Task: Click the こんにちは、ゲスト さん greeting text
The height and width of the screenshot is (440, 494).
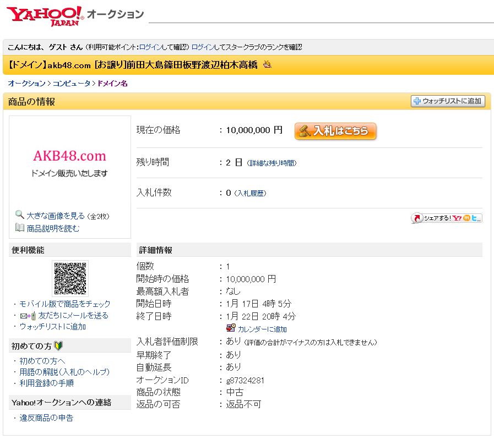Action: tap(45, 47)
